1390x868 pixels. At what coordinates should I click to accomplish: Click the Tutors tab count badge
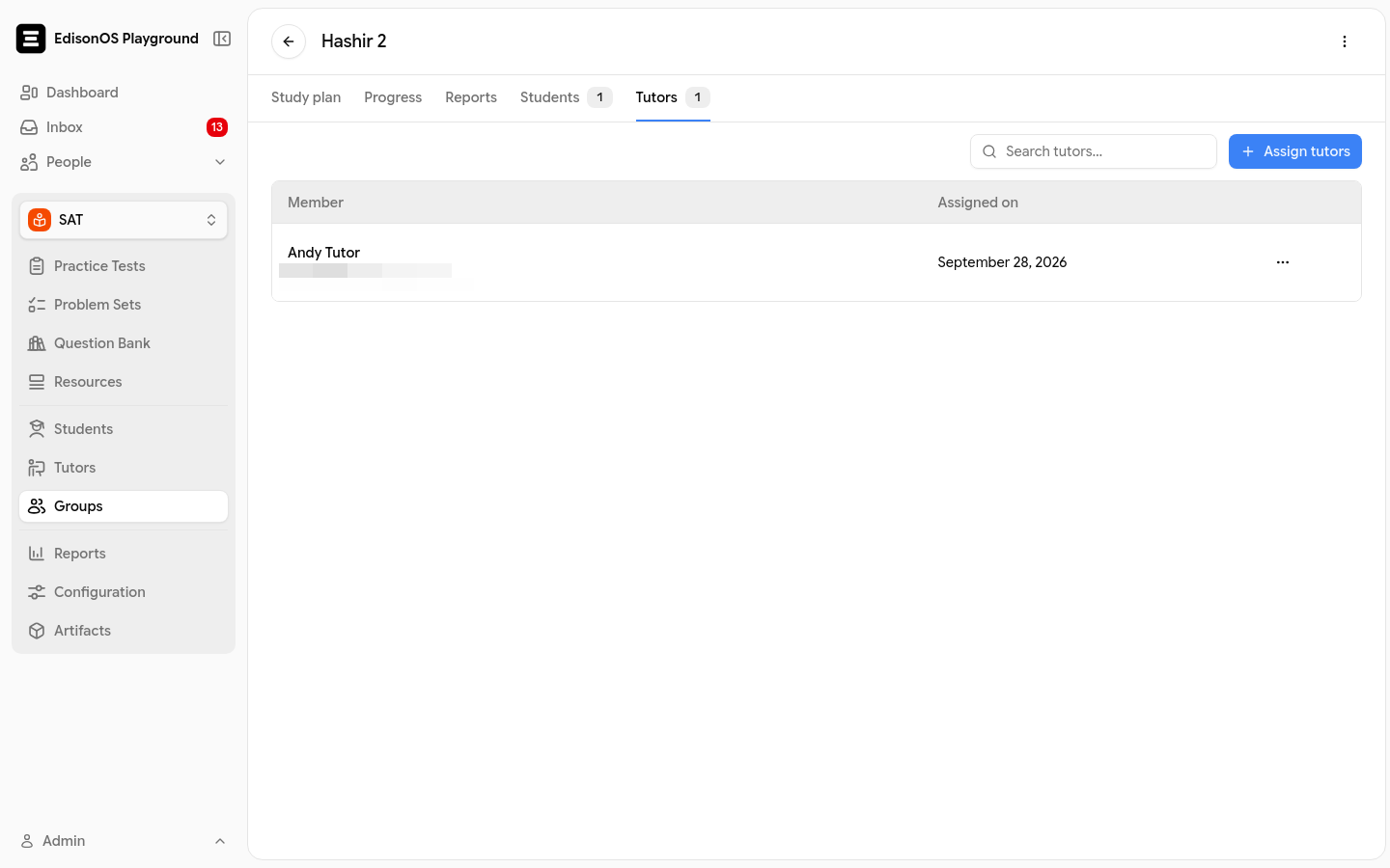pyautogui.click(x=698, y=97)
